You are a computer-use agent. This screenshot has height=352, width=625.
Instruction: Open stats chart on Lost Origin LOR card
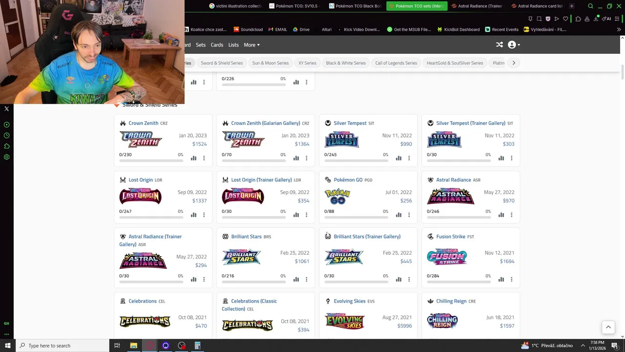pos(193,215)
